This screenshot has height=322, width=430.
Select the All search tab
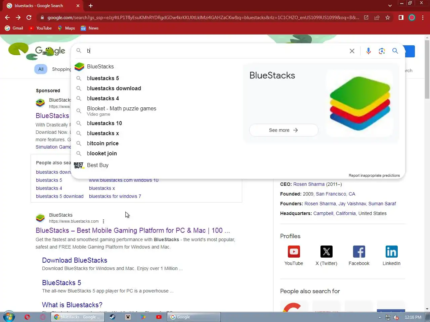click(x=41, y=69)
